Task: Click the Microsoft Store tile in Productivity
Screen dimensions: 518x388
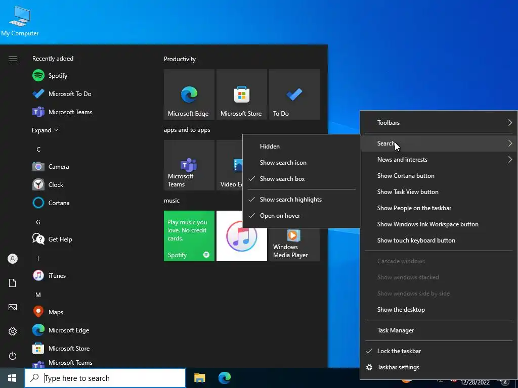Action: tap(241, 94)
